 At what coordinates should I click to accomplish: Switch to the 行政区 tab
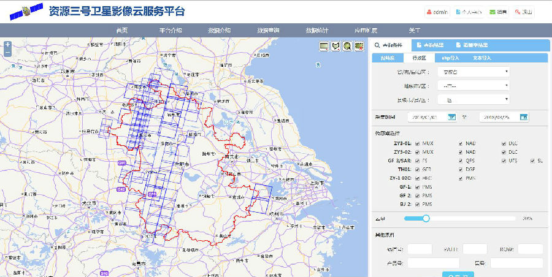tap(420, 58)
